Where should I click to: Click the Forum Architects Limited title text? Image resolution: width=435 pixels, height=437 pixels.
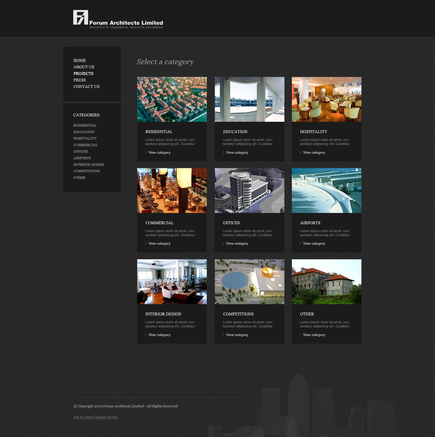(x=126, y=23)
